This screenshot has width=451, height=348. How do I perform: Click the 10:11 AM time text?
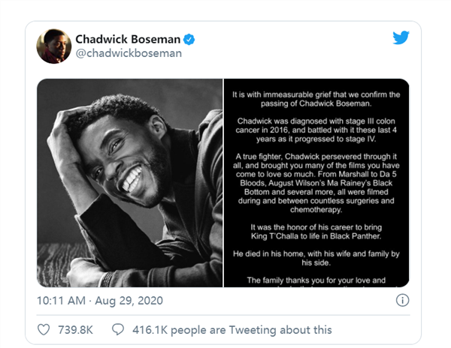click(x=62, y=301)
